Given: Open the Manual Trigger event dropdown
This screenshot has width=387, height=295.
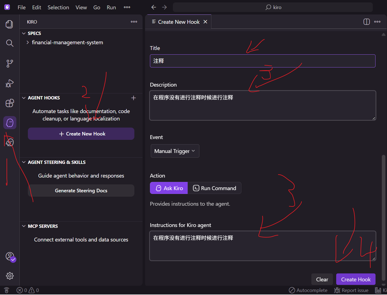Looking at the screenshot, I should [x=175, y=151].
